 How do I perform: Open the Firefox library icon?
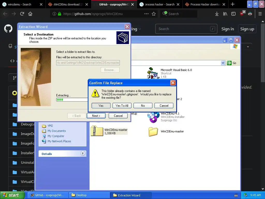point(225,14)
